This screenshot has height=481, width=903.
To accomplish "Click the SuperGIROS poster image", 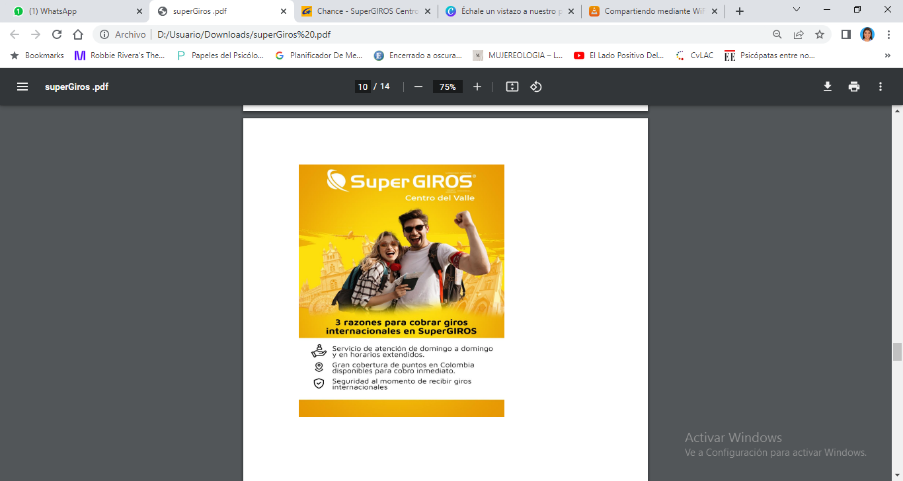I will pos(401,291).
